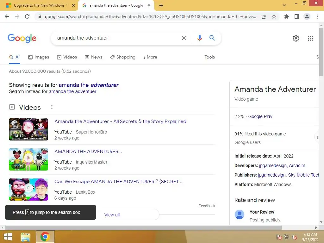Open File Explorer from taskbar
Screen dimensions: 324x243
coord(26,237)
